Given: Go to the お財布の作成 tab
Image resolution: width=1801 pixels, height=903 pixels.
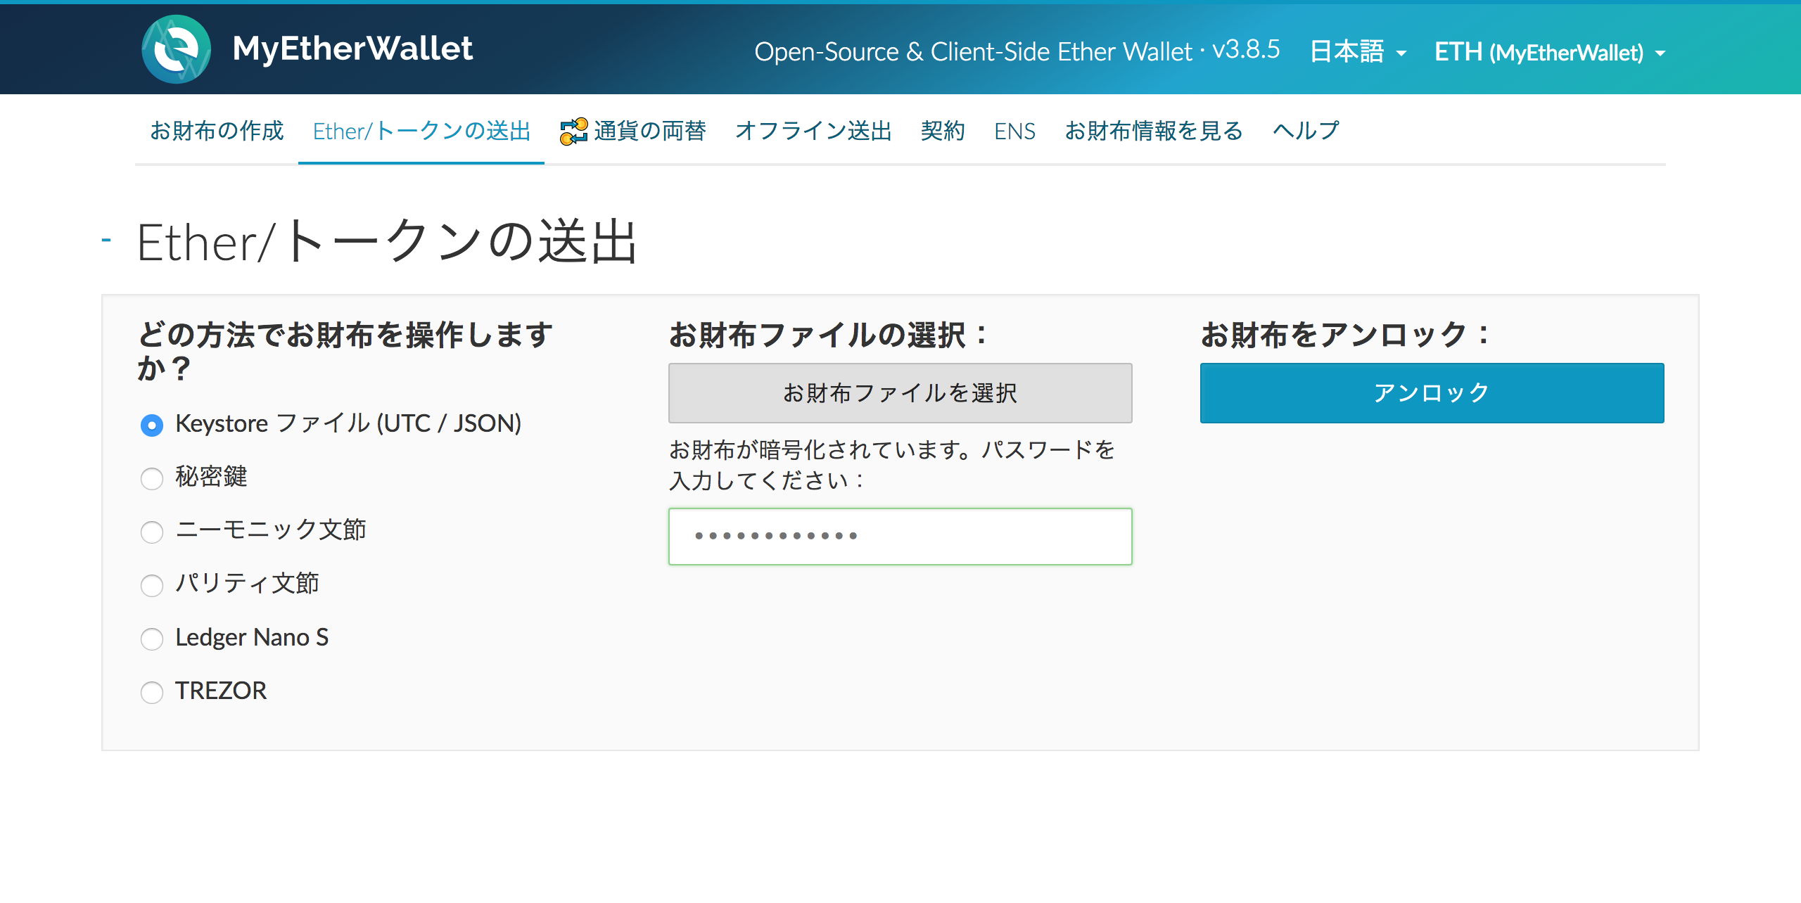Looking at the screenshot, I should click(217, 131).
